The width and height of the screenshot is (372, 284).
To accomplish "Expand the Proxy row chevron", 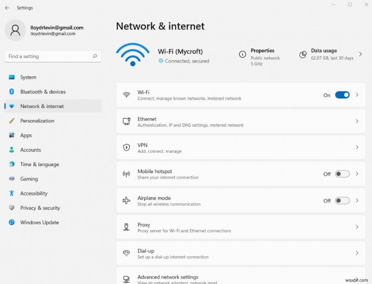I will tap(357, 227).
